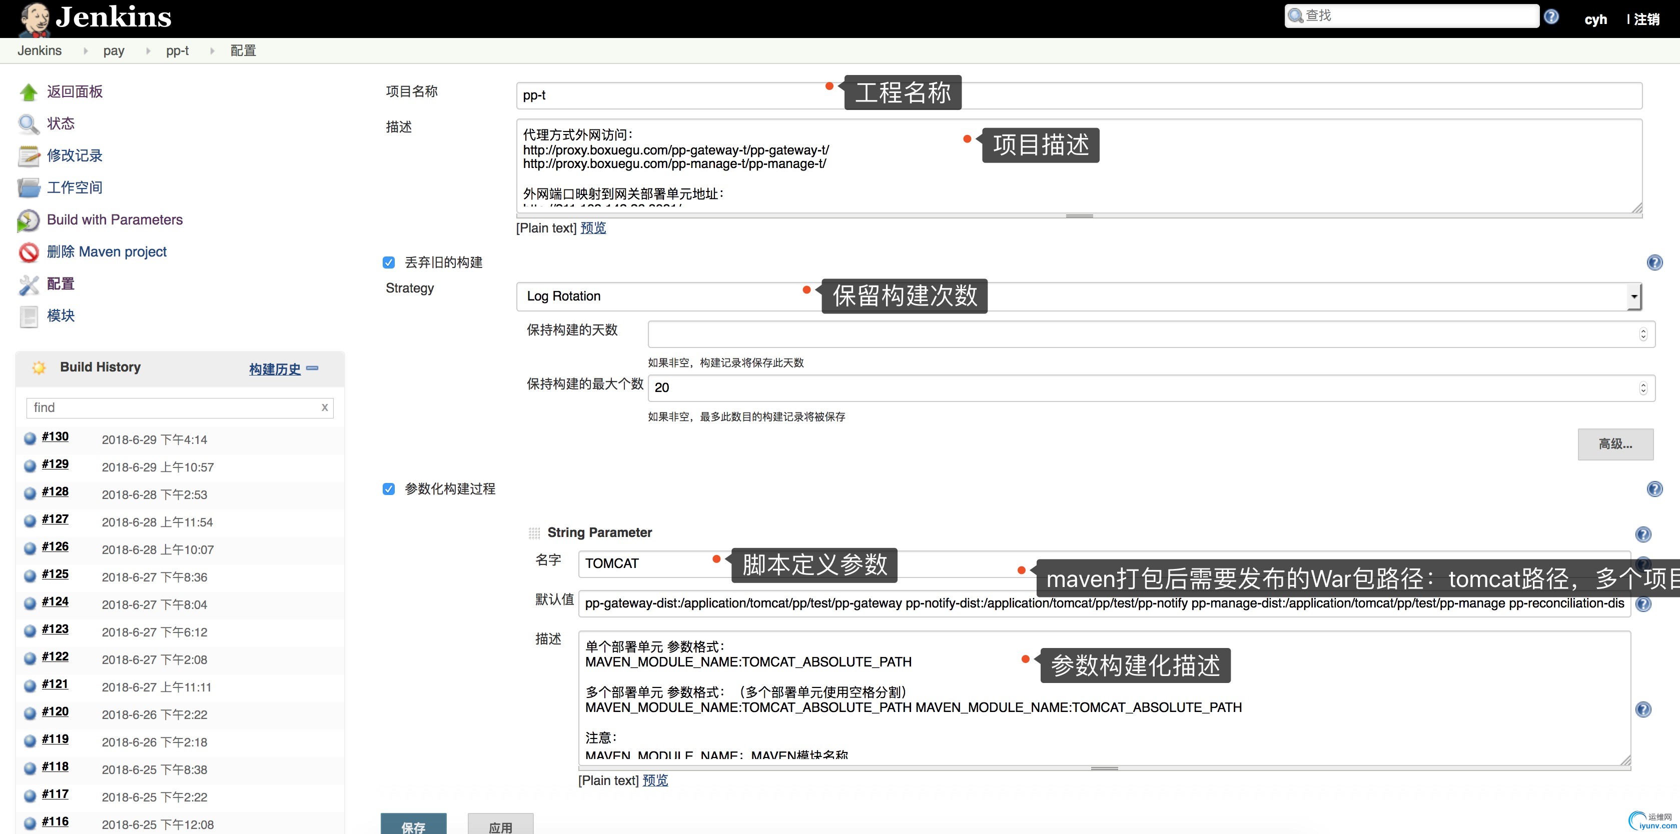Click help icon for parameterized build

[1654, 489]
